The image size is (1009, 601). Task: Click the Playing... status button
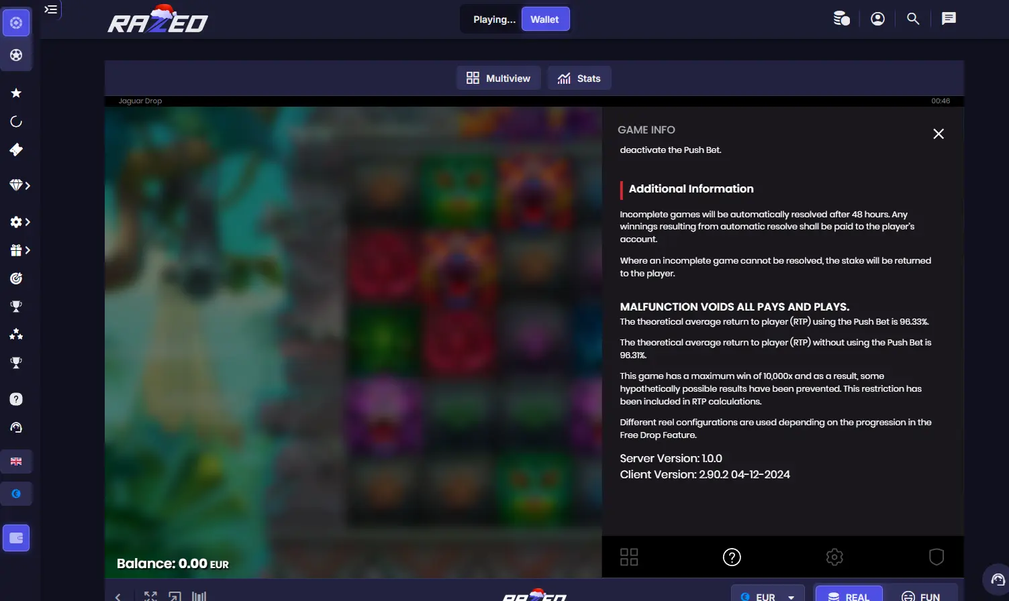tap(494, 19)
